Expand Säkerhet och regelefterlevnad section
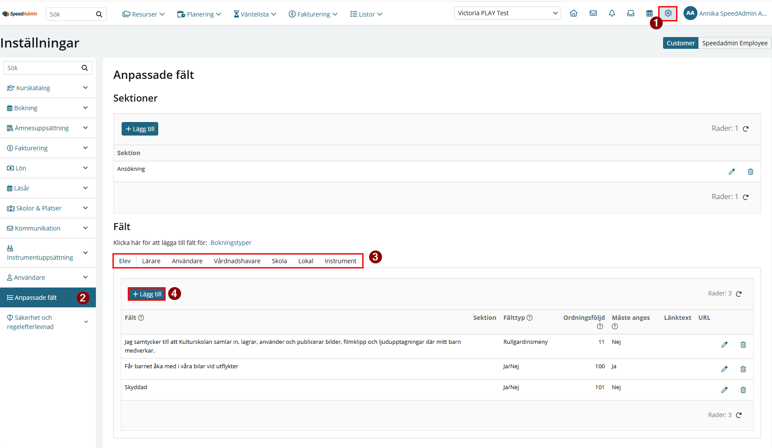 click(48, 322)
